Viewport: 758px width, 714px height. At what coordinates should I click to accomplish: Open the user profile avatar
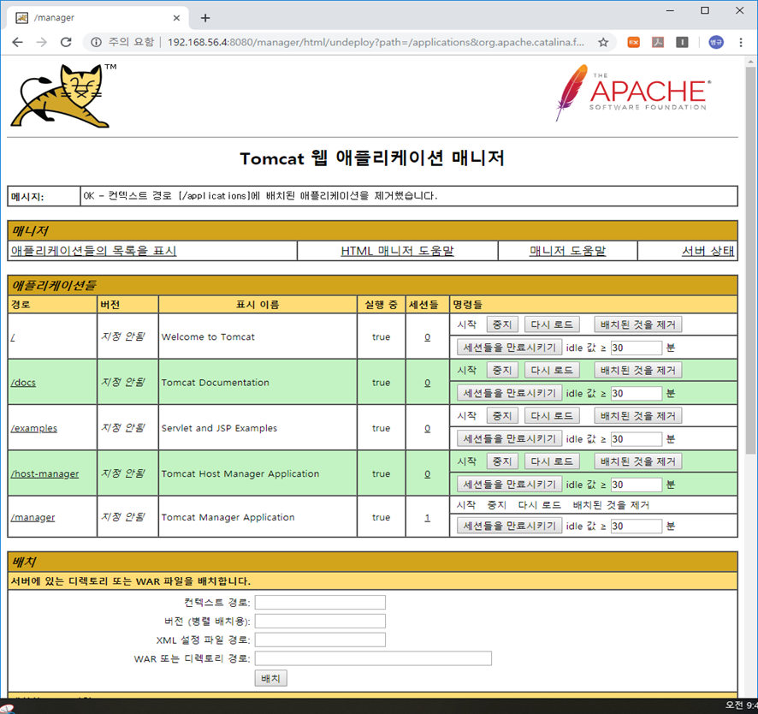716,42
